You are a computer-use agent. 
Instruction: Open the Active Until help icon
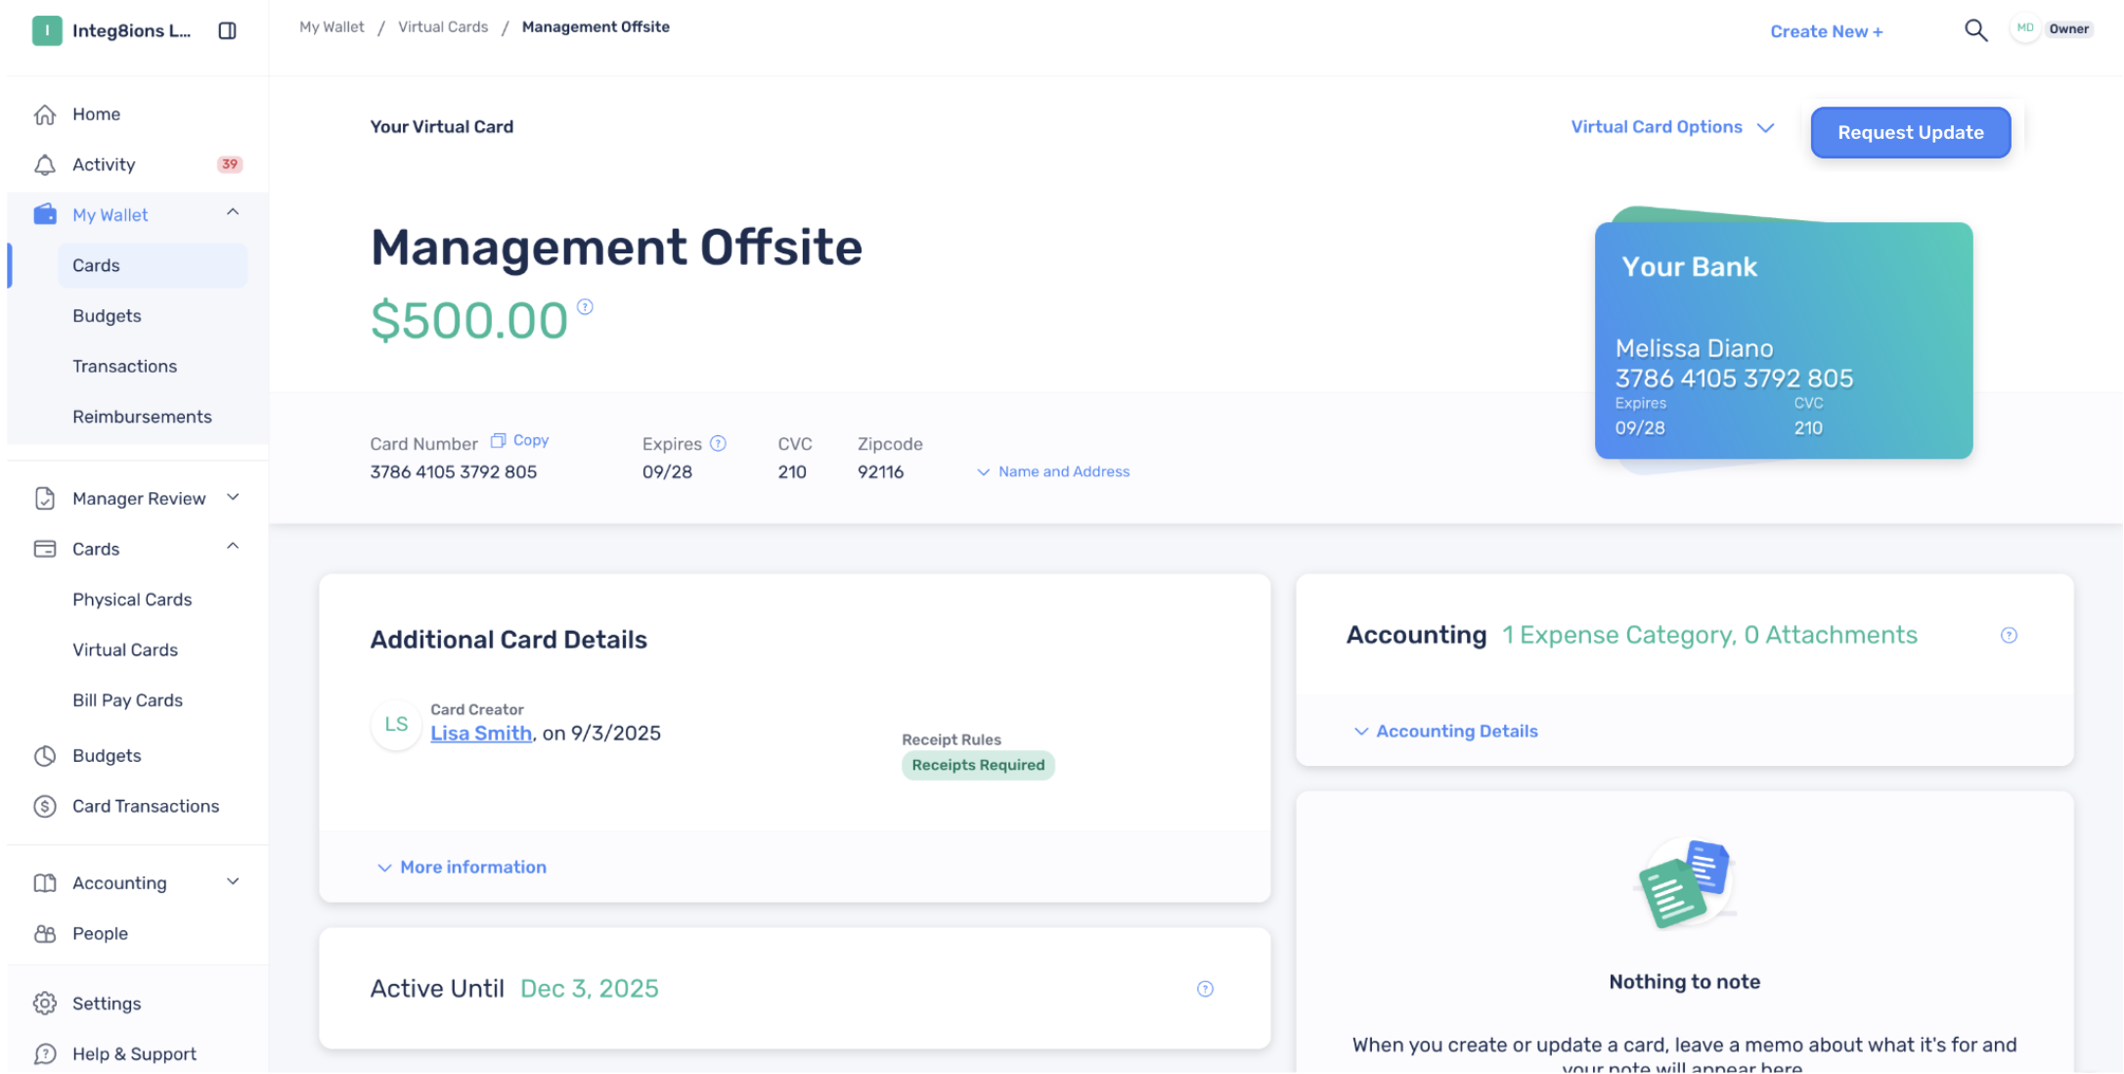point(1205,989)
